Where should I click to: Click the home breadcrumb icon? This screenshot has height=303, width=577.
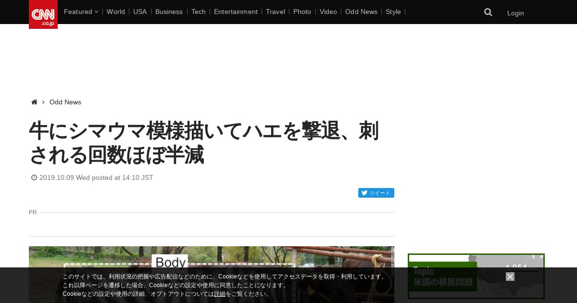(x=34, y=102)
